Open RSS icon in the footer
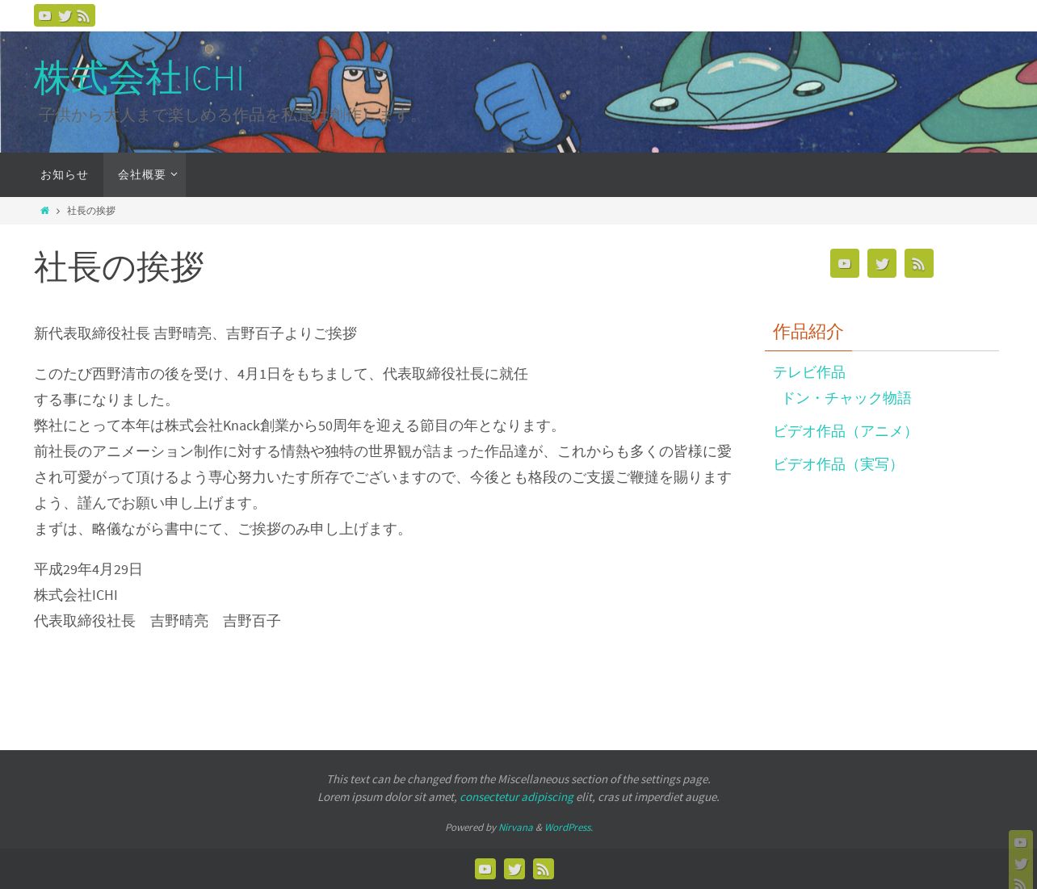1037x889 pixels. [544, 869]
